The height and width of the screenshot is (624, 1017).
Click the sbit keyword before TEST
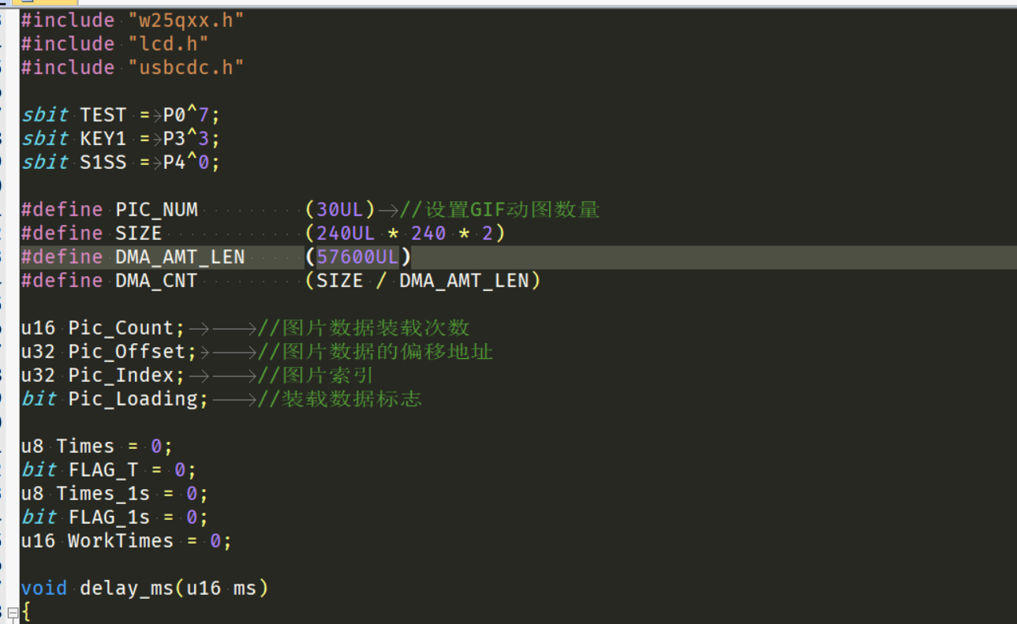tap(44, 115)
